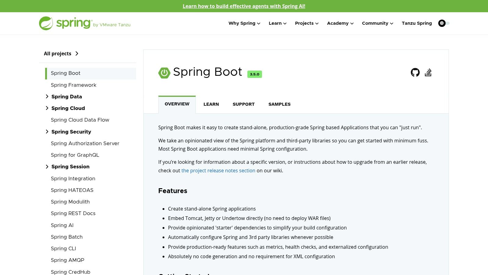The height and width of the screenshot is (275, 488).
Task: Open the project release notes section link
Action: click(x=218, y=170)
